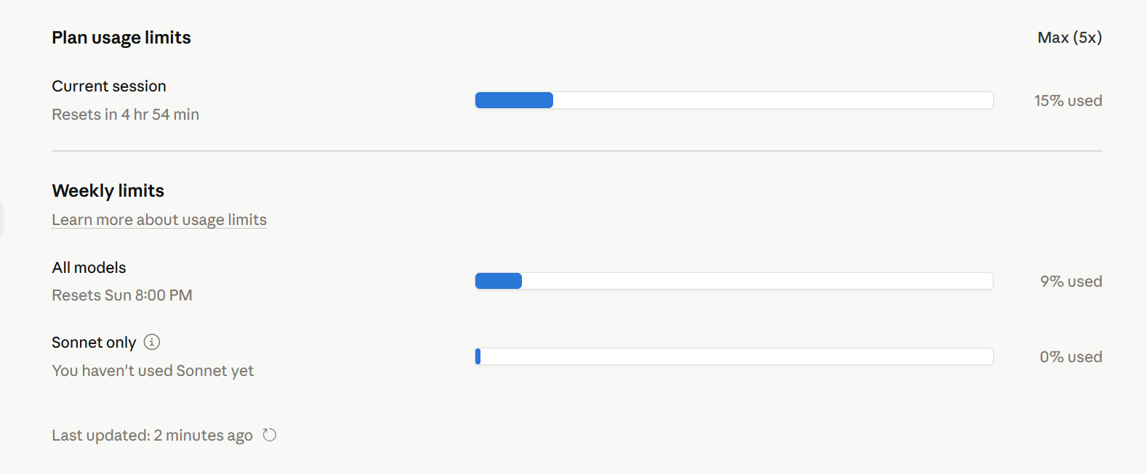This screenshot has width=1147, height=474.
Task: Click the filled blue part of session bar
Action: click(514, 100)
